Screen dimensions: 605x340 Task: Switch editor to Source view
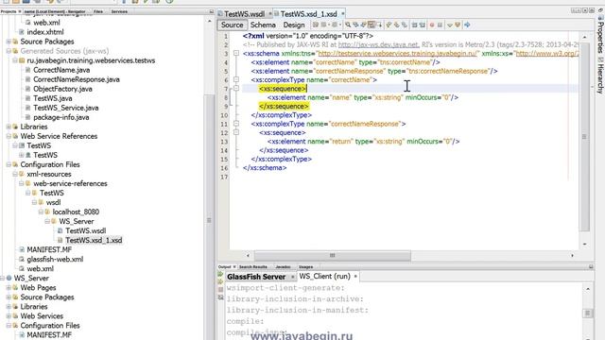[x=233, y=25]
